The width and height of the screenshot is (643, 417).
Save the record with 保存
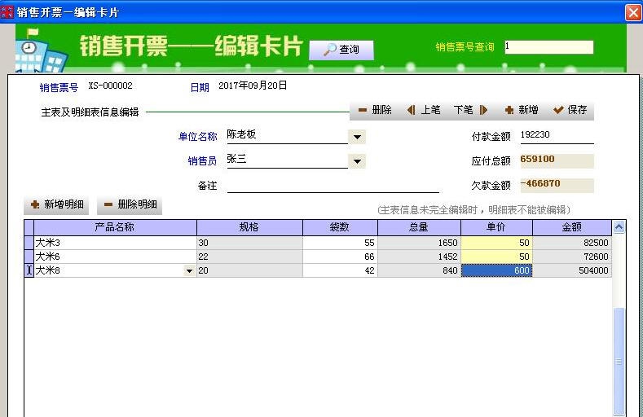(570, 110)
